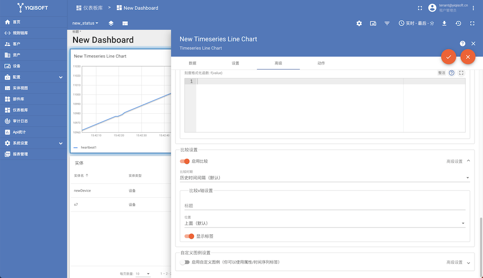The height and width of the screenshot is (278, 483).
Task: Open help icon for tick format function
Action: pos(451,73)
